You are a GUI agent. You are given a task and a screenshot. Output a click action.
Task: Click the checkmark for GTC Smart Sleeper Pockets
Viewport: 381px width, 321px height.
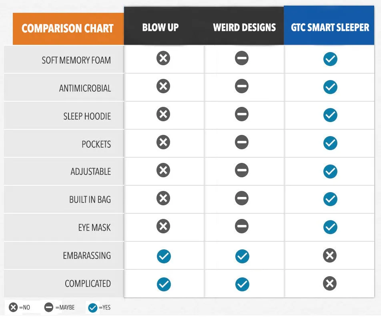[330, 143]
